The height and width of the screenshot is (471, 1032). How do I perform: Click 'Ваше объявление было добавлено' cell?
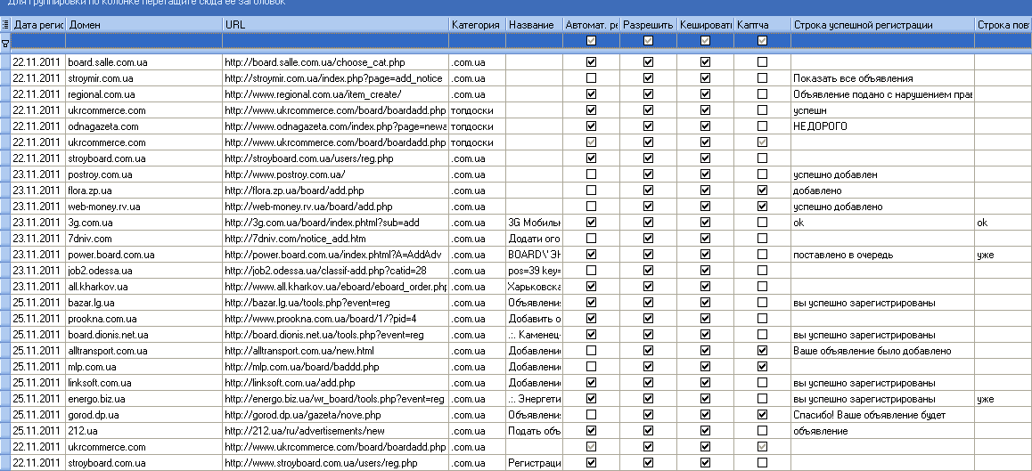(882, 351)
